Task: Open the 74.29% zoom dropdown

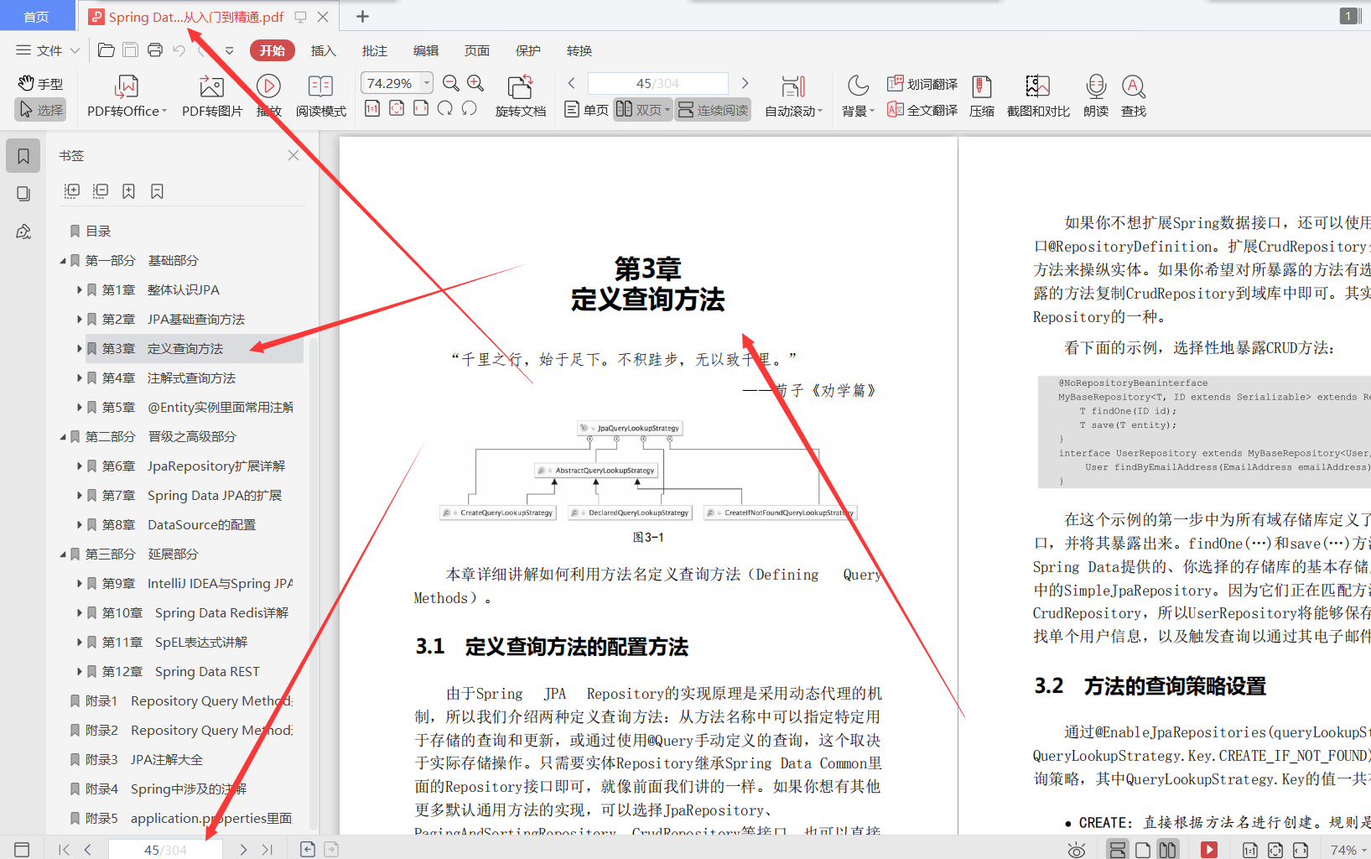Action: [427, 82]
